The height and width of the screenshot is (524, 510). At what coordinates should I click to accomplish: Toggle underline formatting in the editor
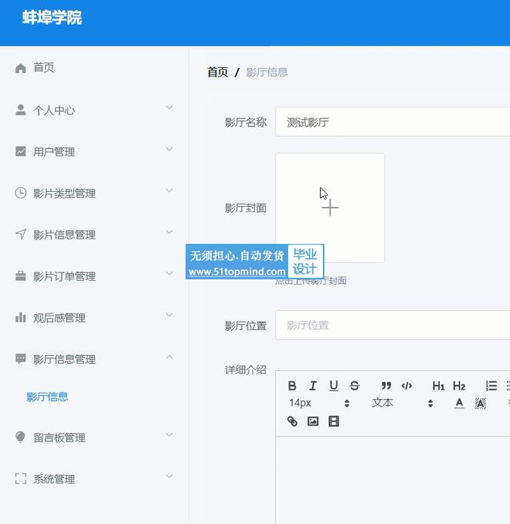pos(333,386)
